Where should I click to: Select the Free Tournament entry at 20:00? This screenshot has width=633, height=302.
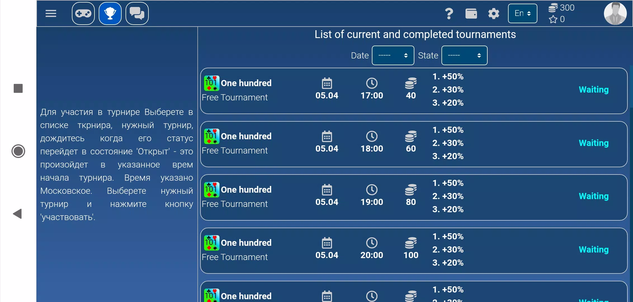(x=414, y=249)
